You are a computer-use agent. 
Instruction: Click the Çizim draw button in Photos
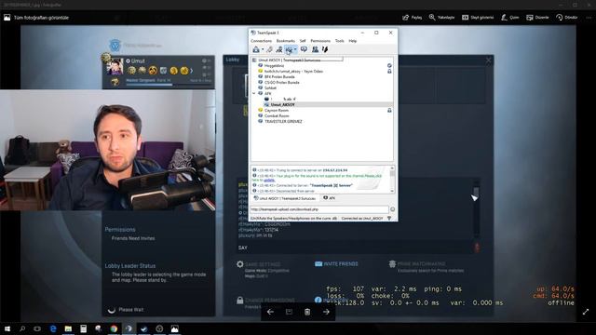tap(510, 18)
